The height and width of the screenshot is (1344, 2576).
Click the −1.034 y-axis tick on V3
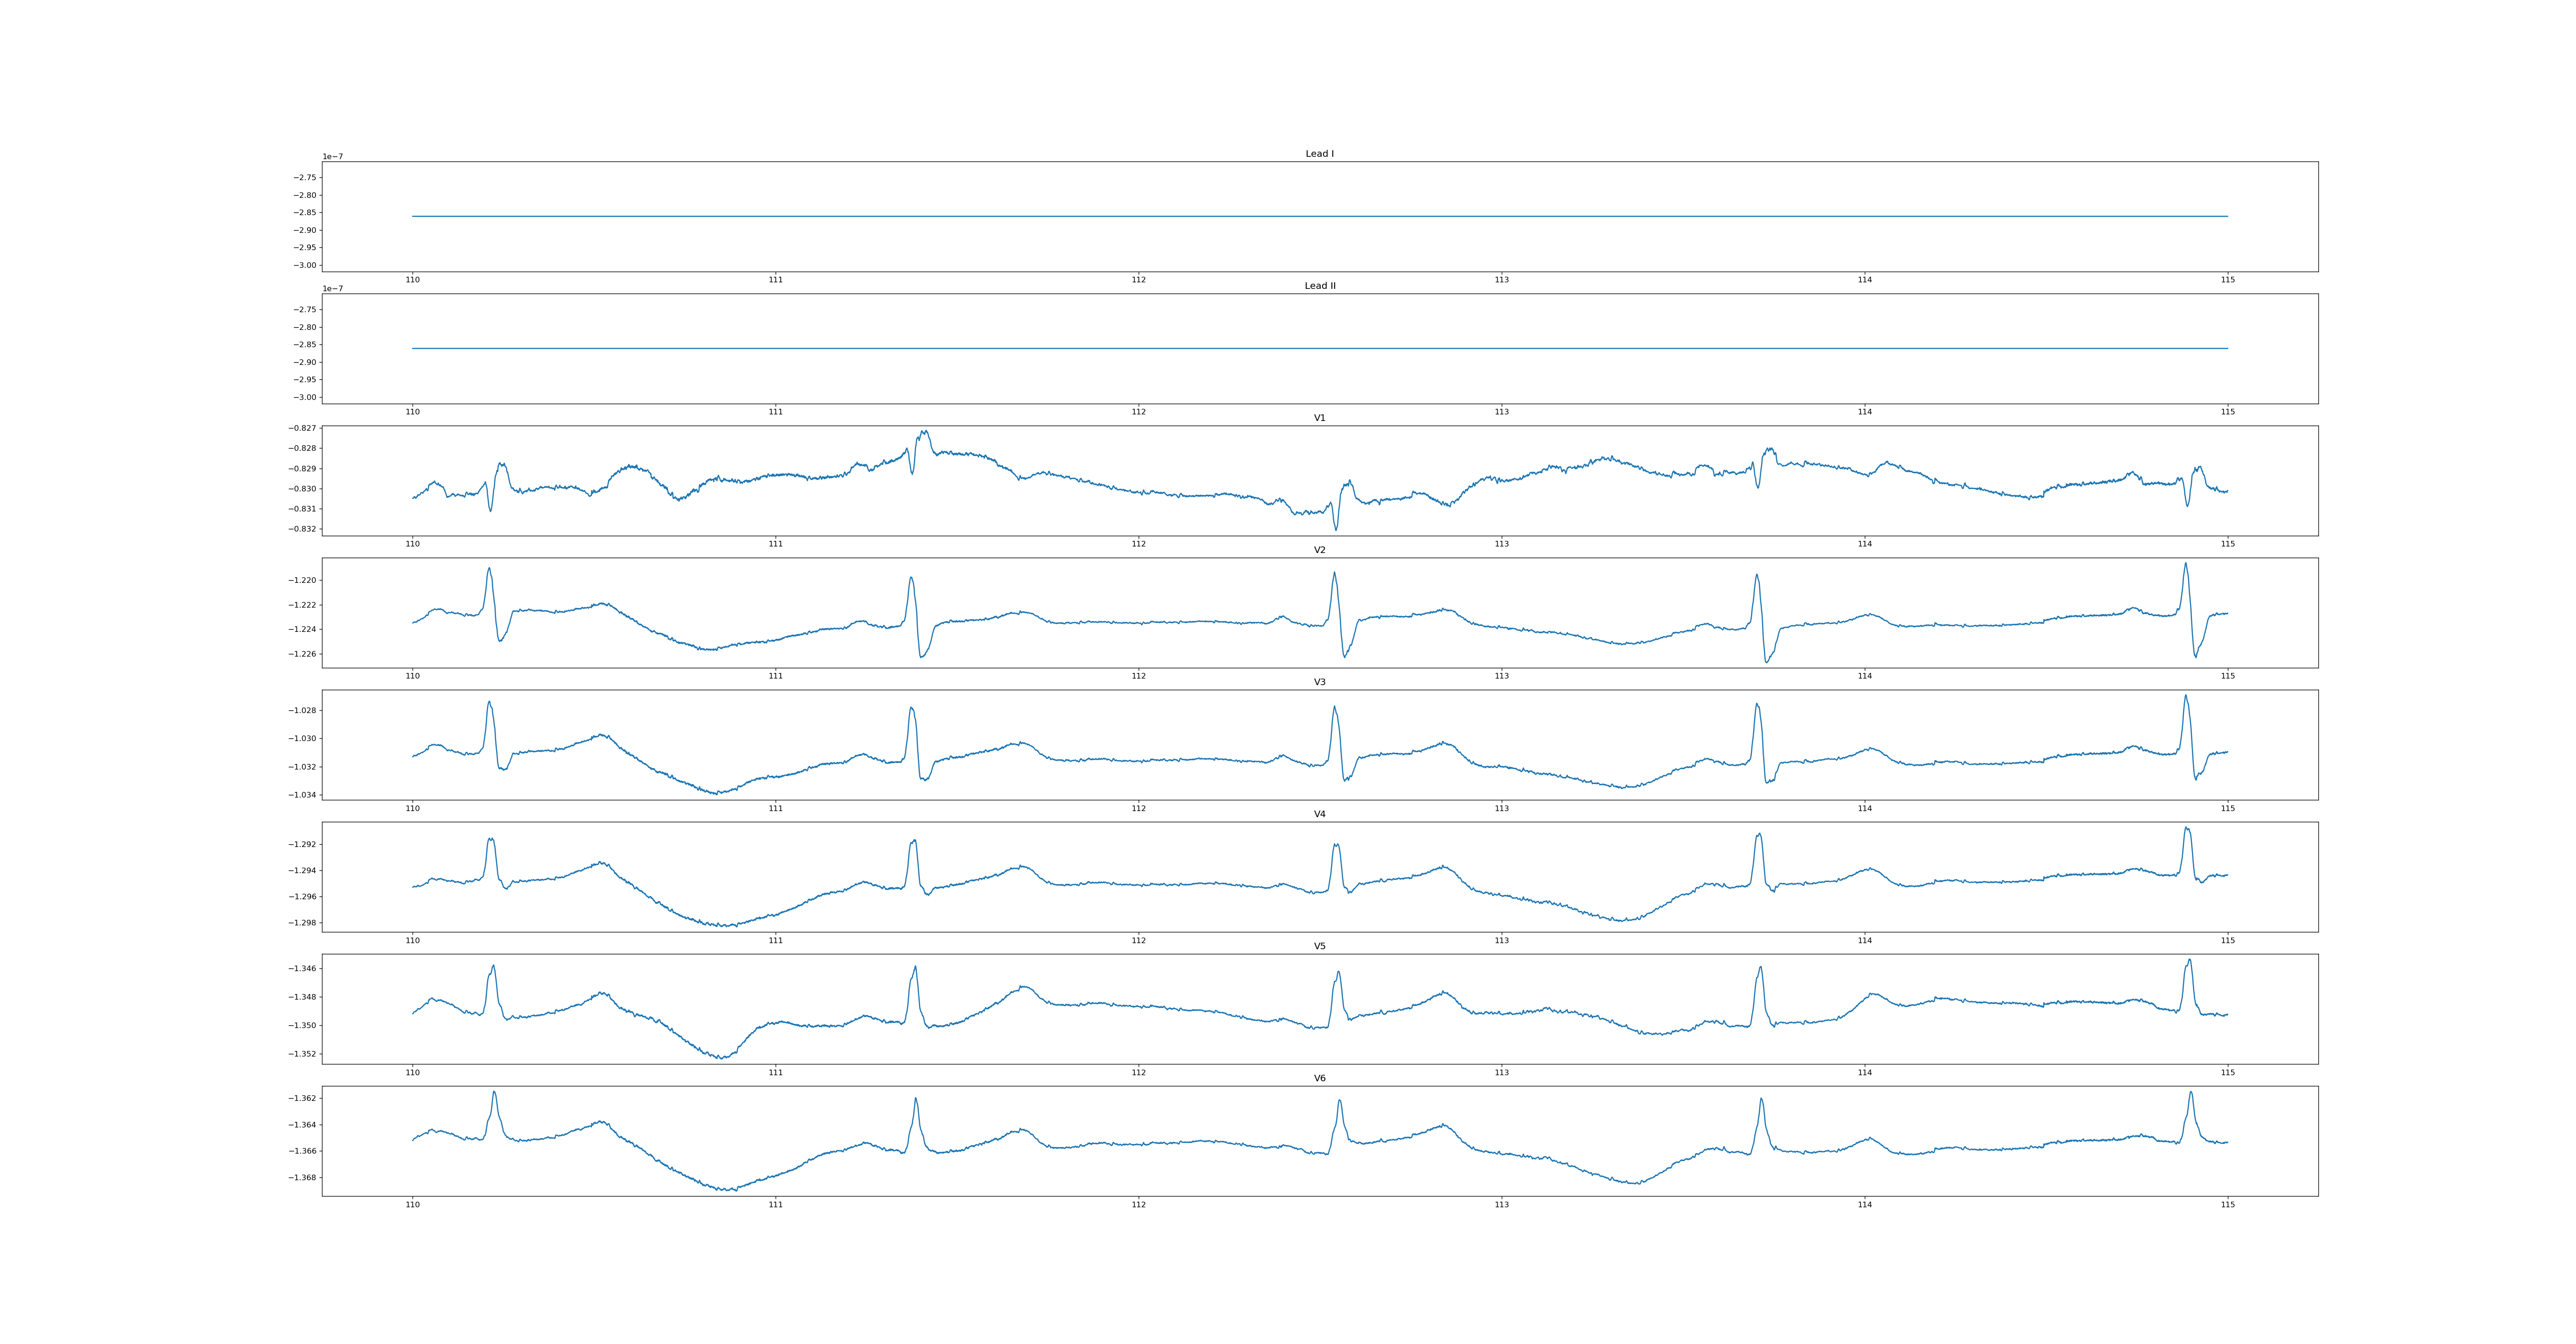coord(302,795)
